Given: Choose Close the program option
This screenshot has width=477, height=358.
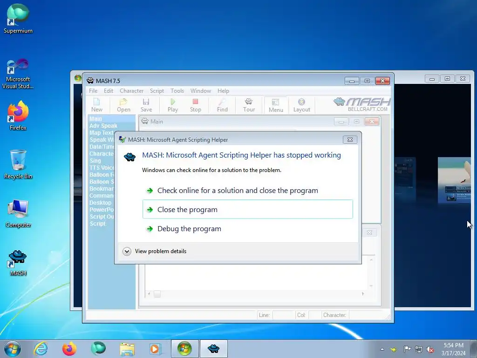Looking at the screenshot, I should pyautogui.click(x=248, y=209).
